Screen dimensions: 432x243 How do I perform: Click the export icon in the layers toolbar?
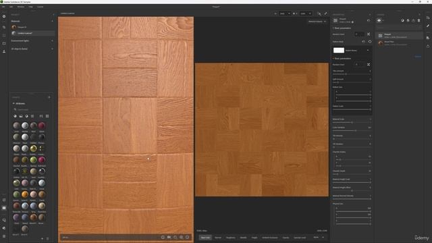pos(413,20)
